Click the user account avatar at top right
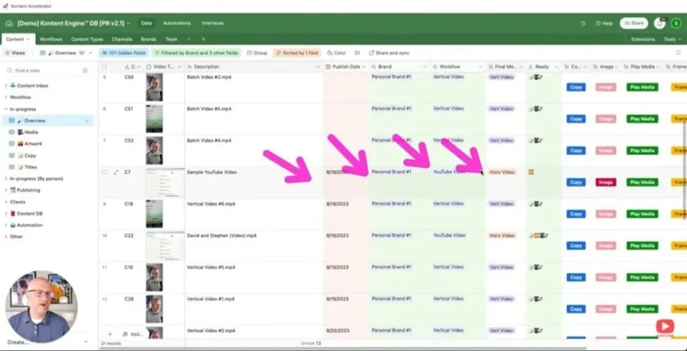Viewport: 687px width, 351px height. (x=676, y=23)
